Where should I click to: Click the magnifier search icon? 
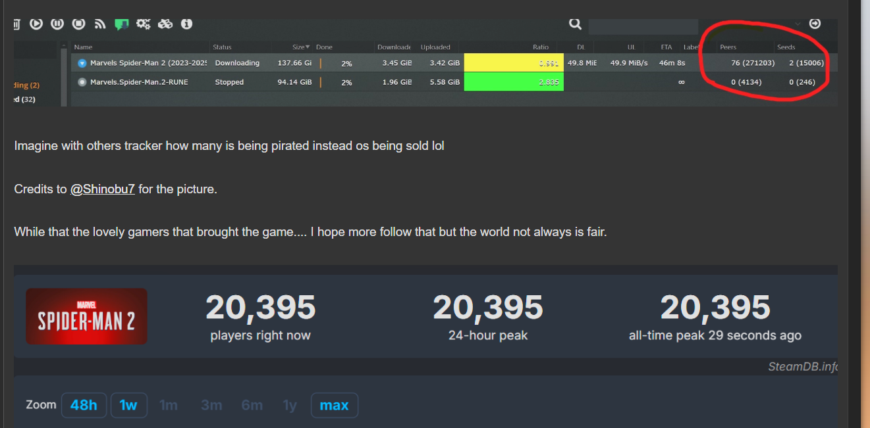(x=575, y=24)
